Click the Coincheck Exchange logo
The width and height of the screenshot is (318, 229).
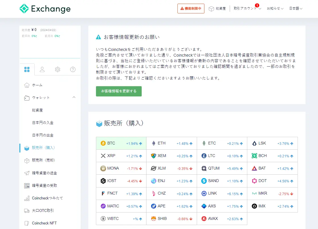[45, 9]
